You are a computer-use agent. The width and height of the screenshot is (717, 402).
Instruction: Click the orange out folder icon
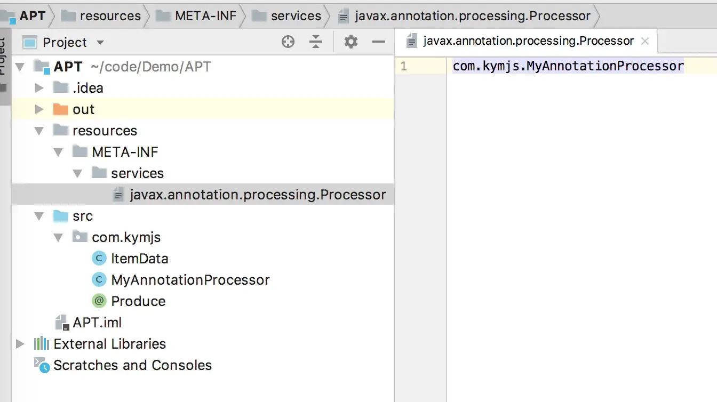click(61, 109)
